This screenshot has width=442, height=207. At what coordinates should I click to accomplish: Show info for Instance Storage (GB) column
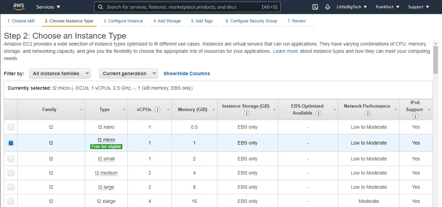pos(246,113)
